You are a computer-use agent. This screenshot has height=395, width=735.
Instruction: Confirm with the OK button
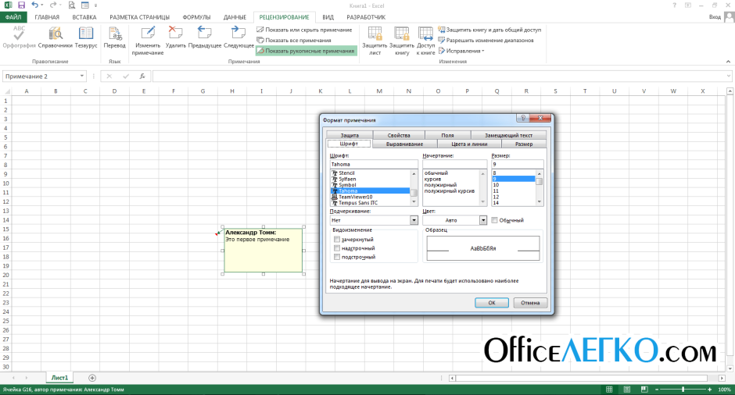click(x=492, y=303)
